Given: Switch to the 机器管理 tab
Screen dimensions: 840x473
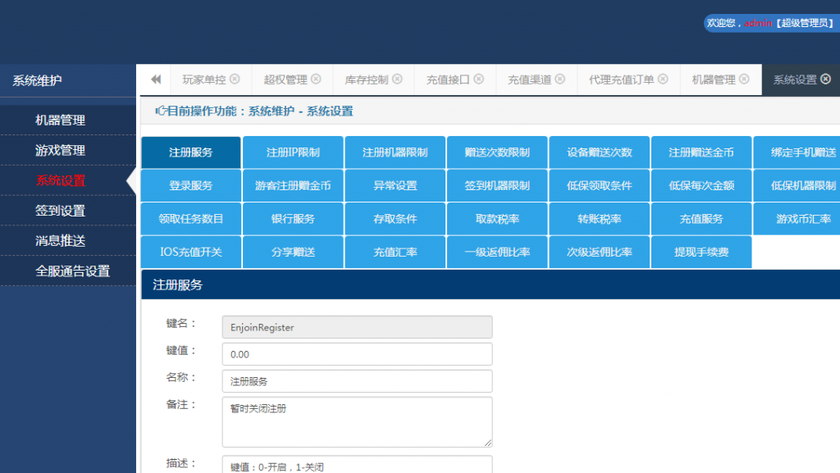Looking at the screenshot, I should 714,80.
